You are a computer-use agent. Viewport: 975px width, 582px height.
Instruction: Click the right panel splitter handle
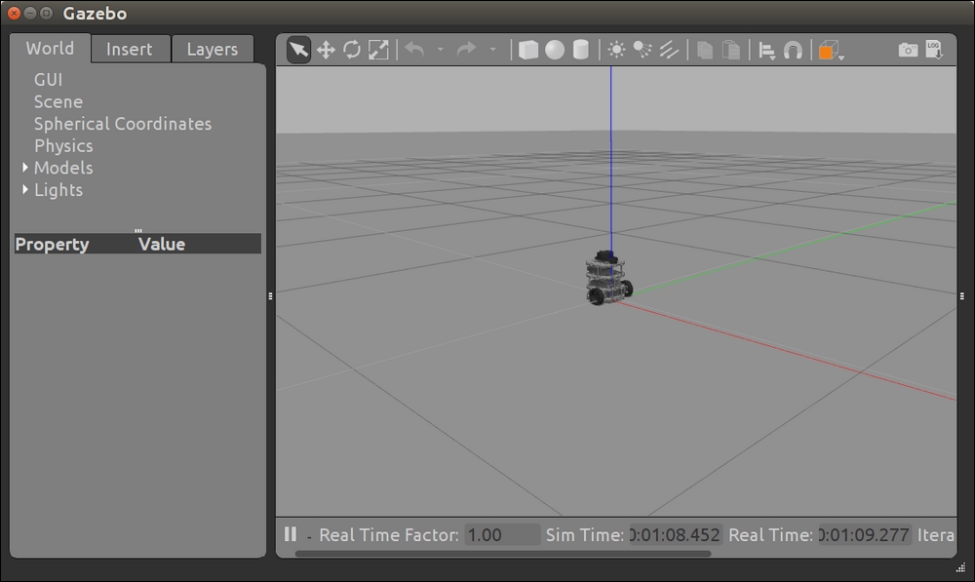click(962, 296)
